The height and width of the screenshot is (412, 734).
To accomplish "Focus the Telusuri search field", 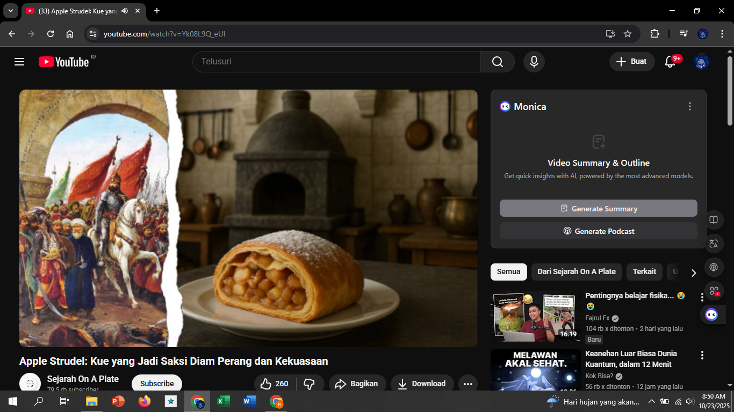I will click(x=336, y=62).
